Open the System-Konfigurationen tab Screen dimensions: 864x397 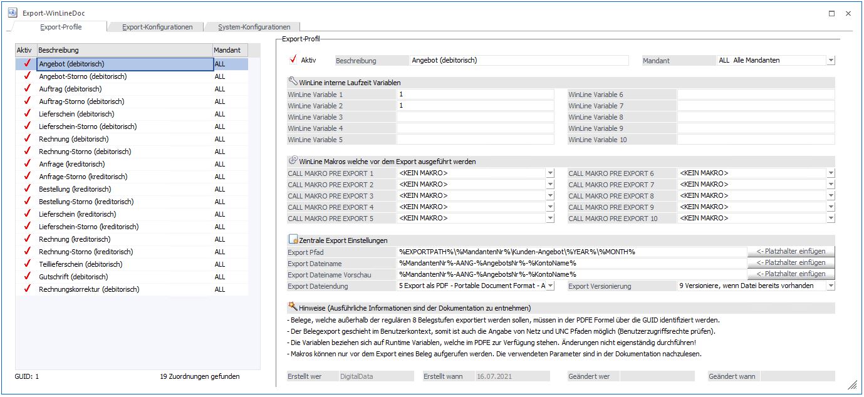[x=254, y=27]
